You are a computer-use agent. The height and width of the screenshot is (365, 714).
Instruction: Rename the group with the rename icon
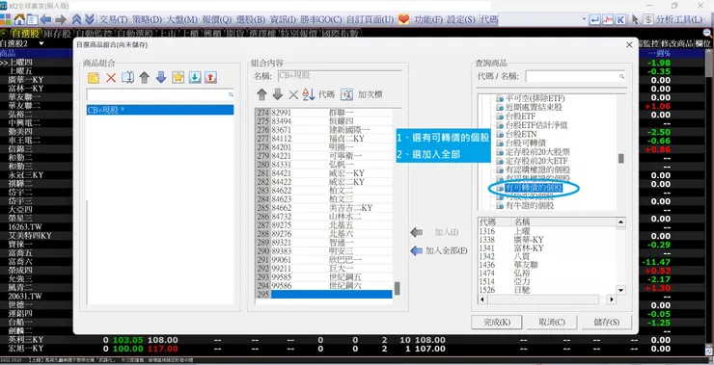[127, 78]
